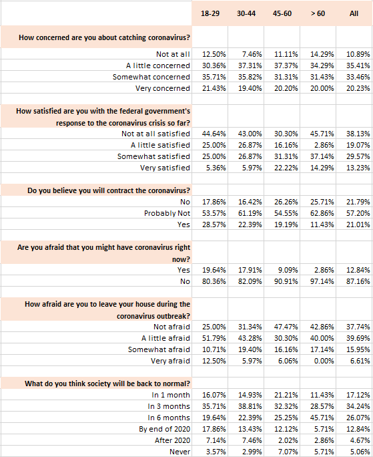373x457 pixels.
Task: Click the 45-60 column header cell
Action: [x=282, y=13]
